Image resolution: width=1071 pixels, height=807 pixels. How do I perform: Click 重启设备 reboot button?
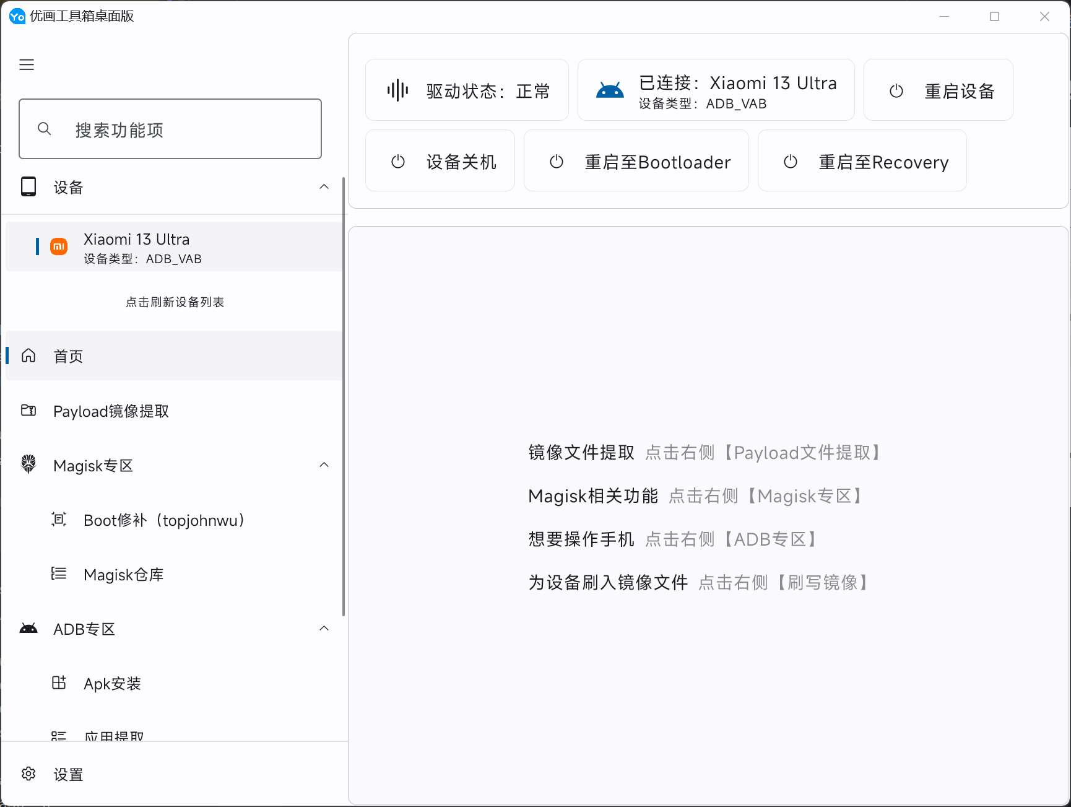click(x=938, y=90)
